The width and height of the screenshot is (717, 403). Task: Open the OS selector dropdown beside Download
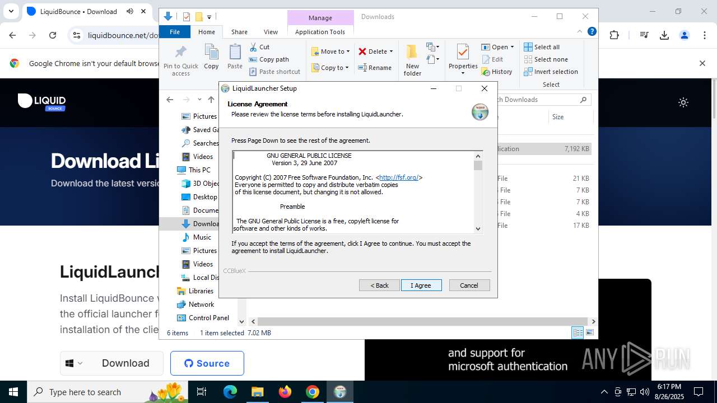click(74, 363)
